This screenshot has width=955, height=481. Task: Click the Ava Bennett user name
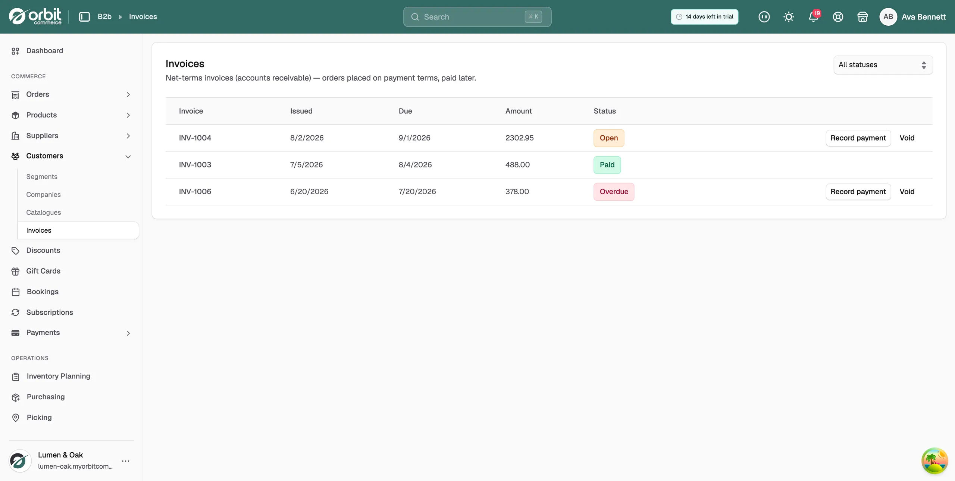924,17
